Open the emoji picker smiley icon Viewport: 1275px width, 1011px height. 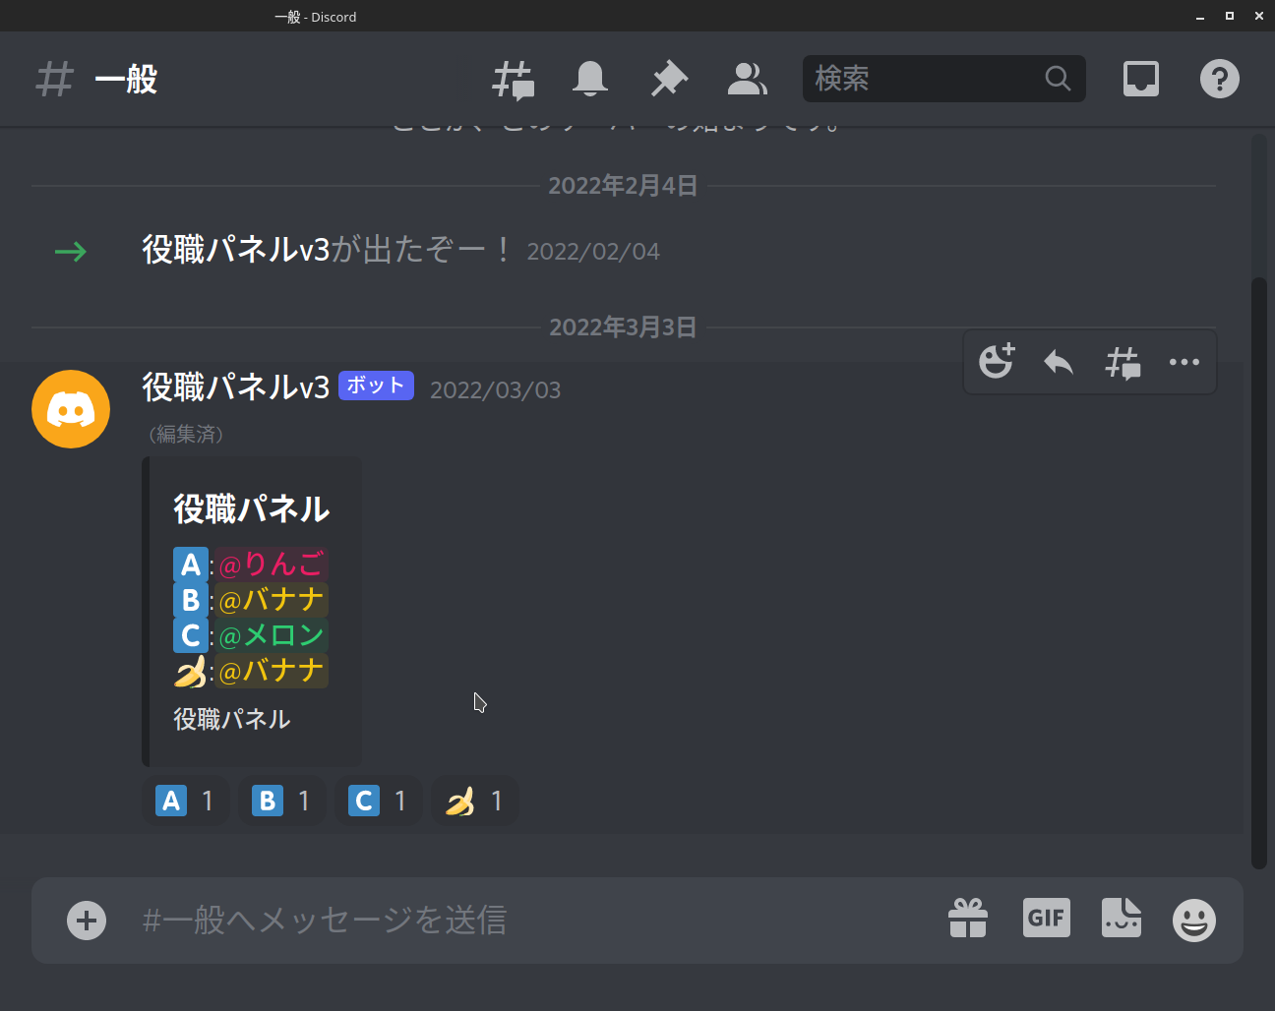point(1194,921)
